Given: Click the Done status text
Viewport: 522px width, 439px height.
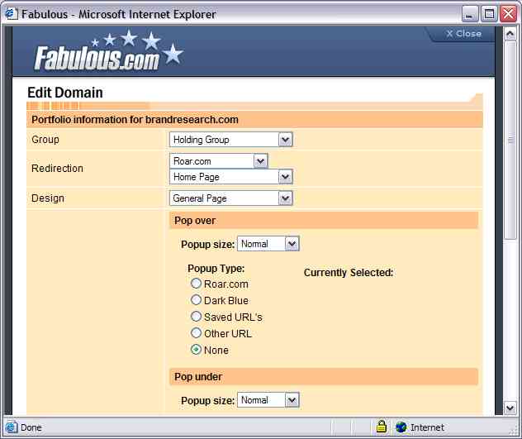Looking at the screenshot, I should click(31, 427).
